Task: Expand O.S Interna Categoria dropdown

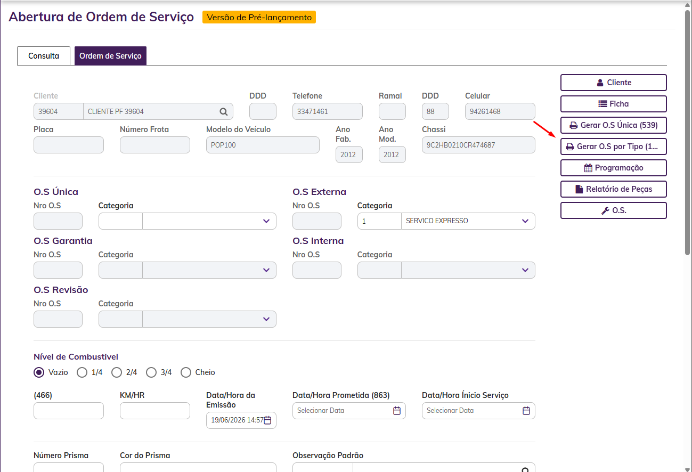Action: coord(525,270)
